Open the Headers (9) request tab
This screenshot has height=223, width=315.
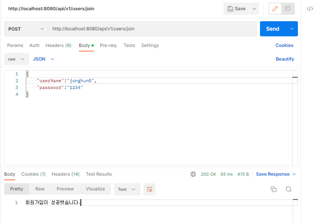coord(58,45)
